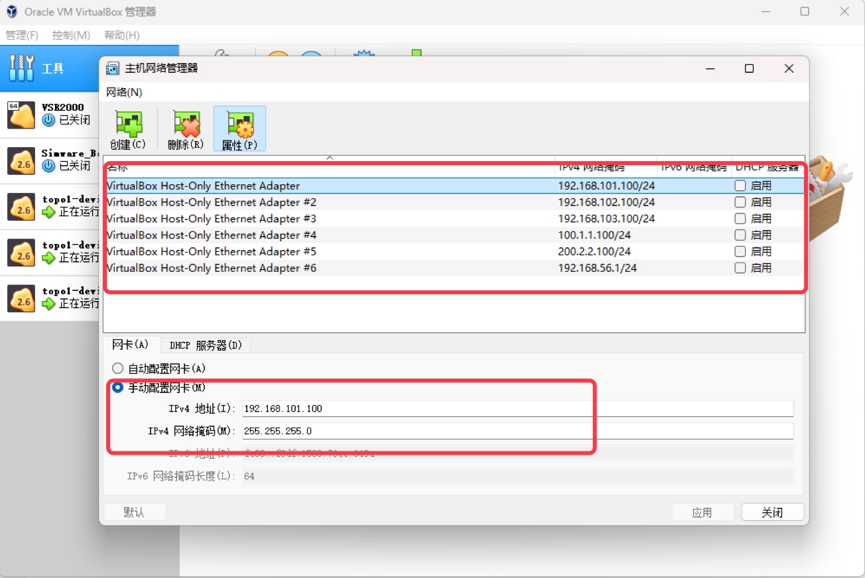Enable DHCP for Adapter #4

tap(740, 235)
